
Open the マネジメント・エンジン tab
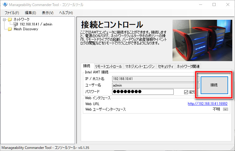(x=140, y=67)
